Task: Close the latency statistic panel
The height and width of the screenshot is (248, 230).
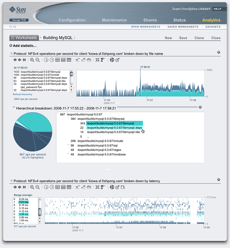Action: (x=219, y=180)
